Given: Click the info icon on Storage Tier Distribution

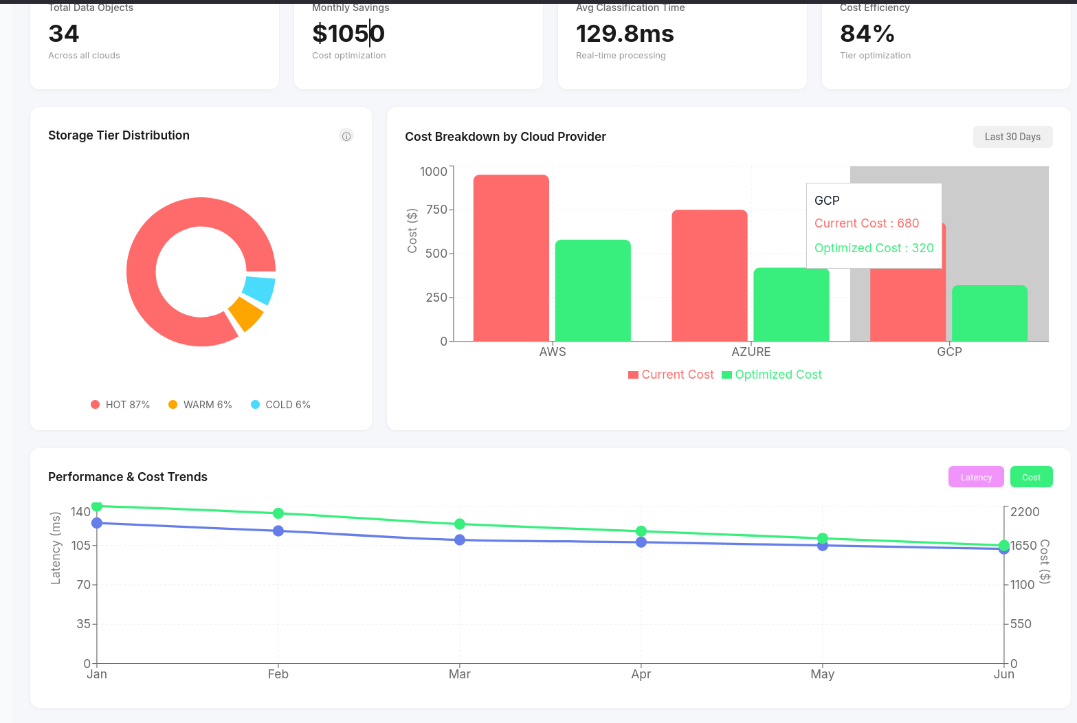Looking at the screenshot, I should coord(346,136).
